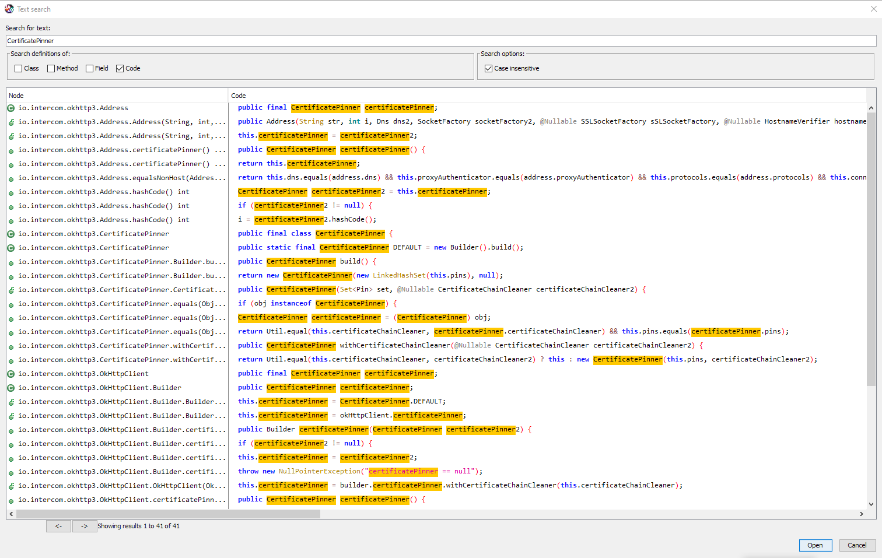This screenshot has width=882, height=558.
Task: Click the Open button
Action: pos(815,545)
